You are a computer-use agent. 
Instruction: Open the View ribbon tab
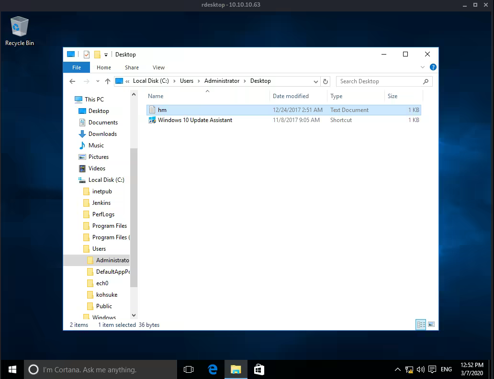click(158, 67)
